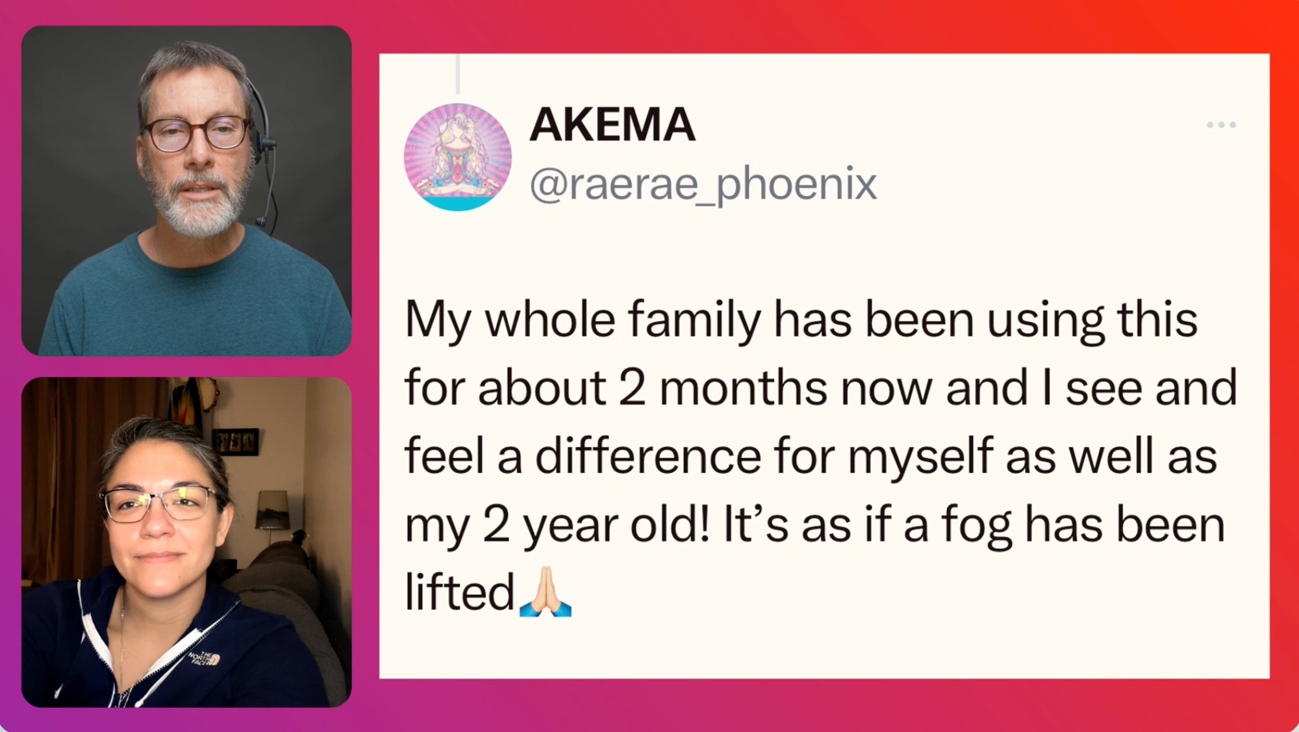This screenshot has width=1299, height=732.
Task: Click the "My whole family" tweet line
Action: pos(801,320)
